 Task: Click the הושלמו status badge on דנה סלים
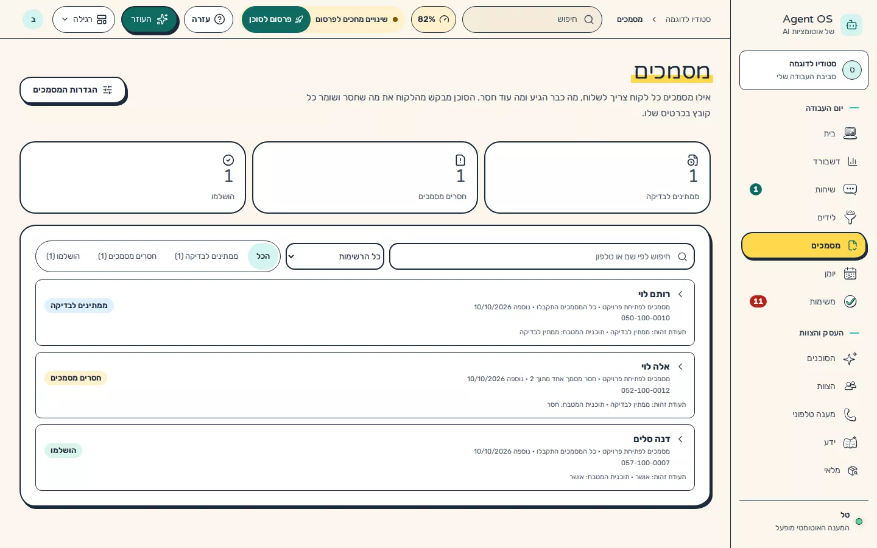(63, 451)
